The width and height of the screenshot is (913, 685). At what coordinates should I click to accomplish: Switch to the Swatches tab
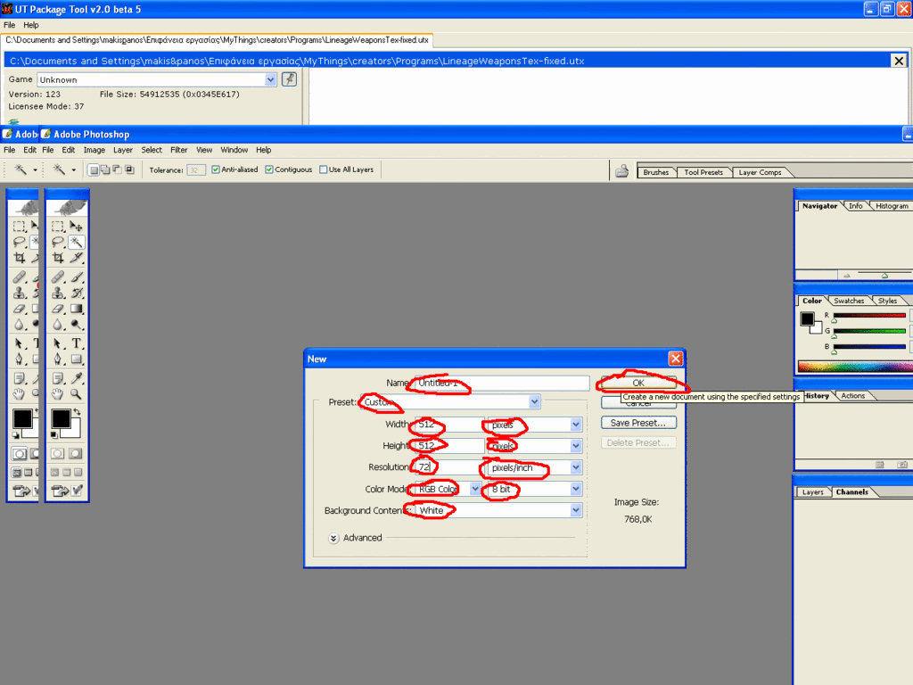click(849, 301)
